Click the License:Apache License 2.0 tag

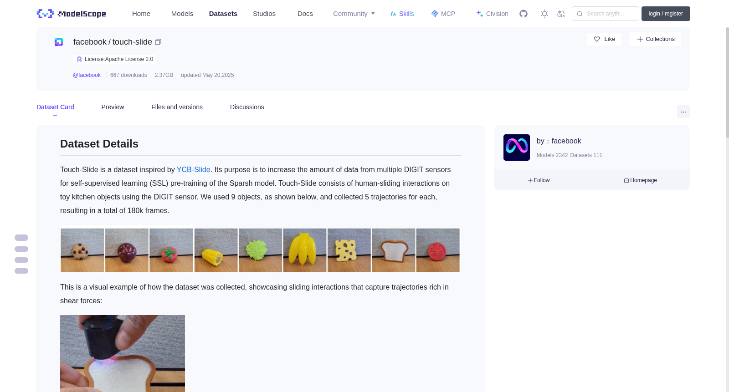pos(114,59)
